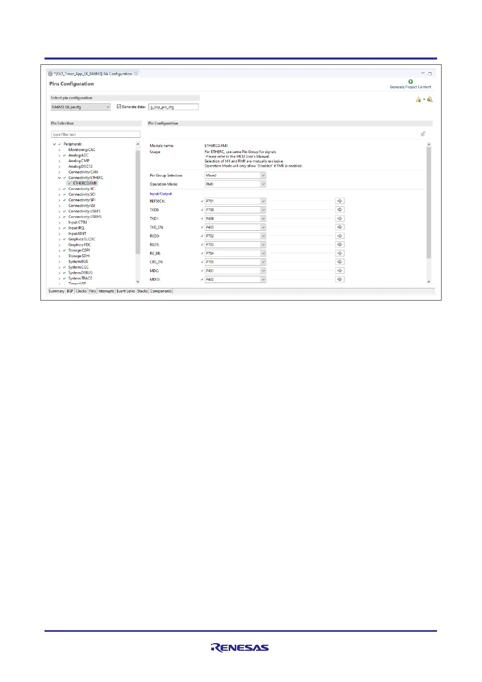Screen dimensions: 482x682
Task: Select Connectivity:SPI in the tree
Action: [x=82, y=200]
